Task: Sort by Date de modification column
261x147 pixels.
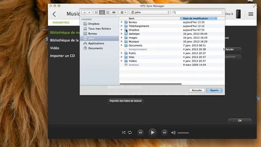Action: coord(199,18)
